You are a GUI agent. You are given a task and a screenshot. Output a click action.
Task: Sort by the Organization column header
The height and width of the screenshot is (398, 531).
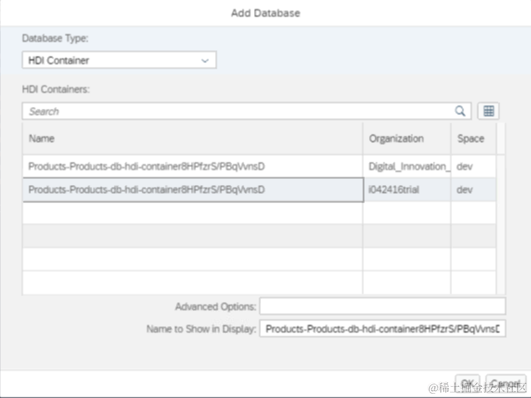(407, 139)
